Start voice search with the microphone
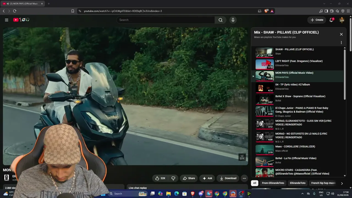The height and width of the screenshot is (198, 352). [233, 20]
